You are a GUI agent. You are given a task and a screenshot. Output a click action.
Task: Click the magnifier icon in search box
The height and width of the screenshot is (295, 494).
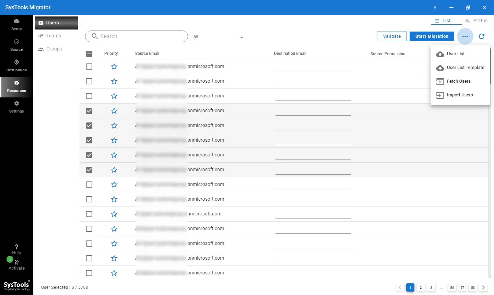[x=95, y=36]
